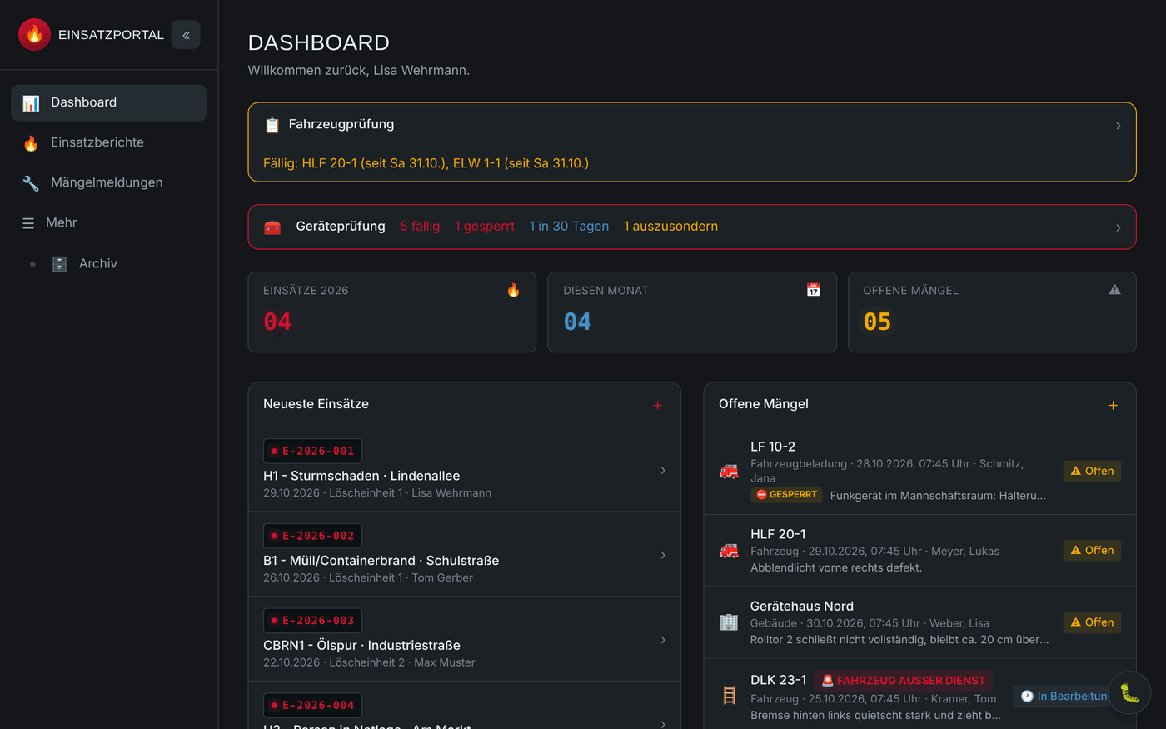Click the building icon for Gerätehaus Nord
1166x729 pixels.
pos(729,622)
